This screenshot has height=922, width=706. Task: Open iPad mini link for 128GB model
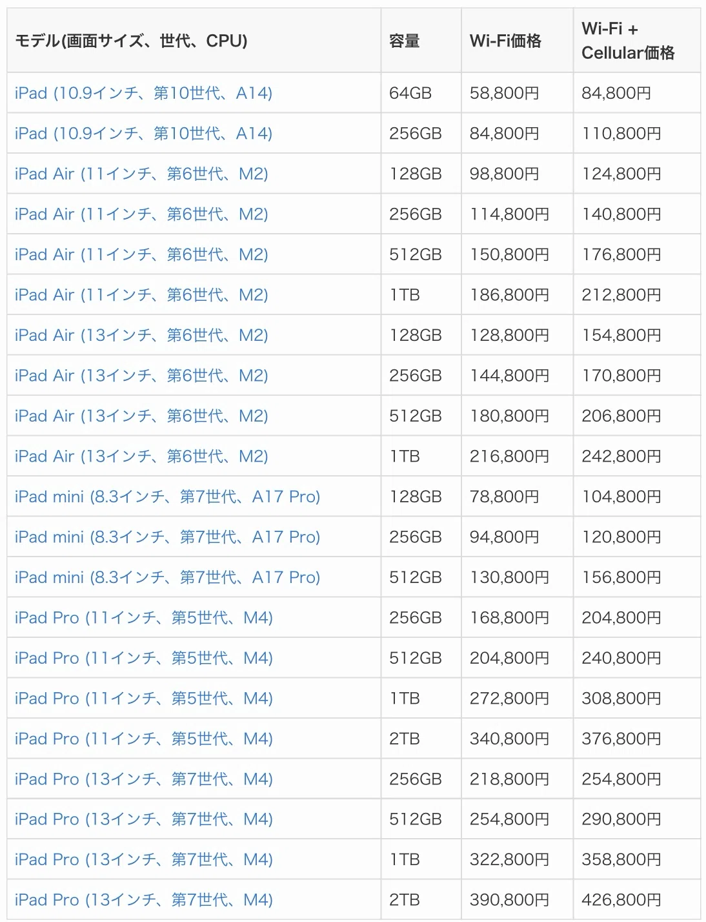click(168, 497)
